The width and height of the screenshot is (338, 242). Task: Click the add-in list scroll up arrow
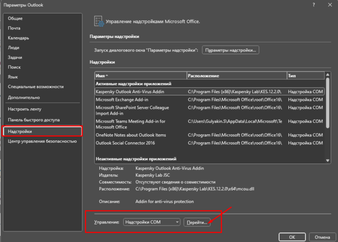click(328, 74)
